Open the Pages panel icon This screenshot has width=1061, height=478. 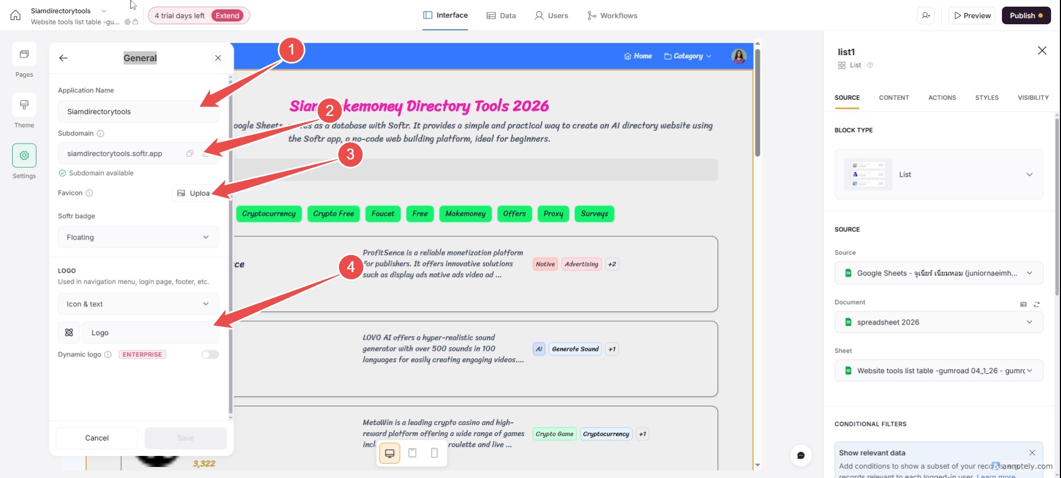[24, 55]
